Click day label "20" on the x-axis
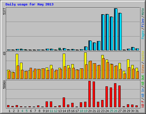This screenshot has height=114, width=146. 90,111
